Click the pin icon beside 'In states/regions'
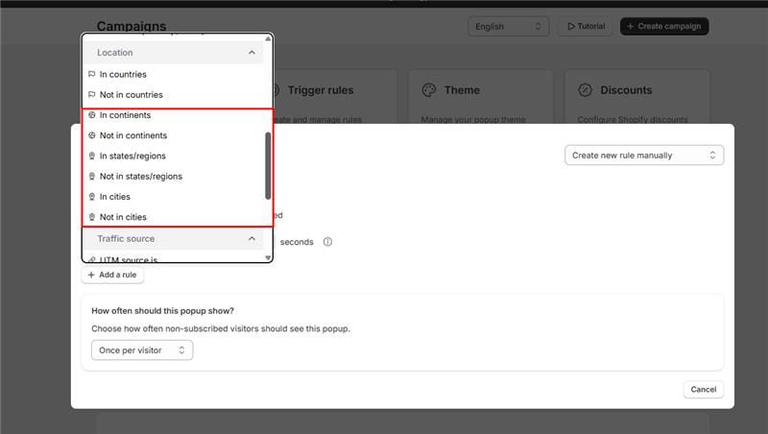This screenshot has width=768, height=434. (91, 156)
